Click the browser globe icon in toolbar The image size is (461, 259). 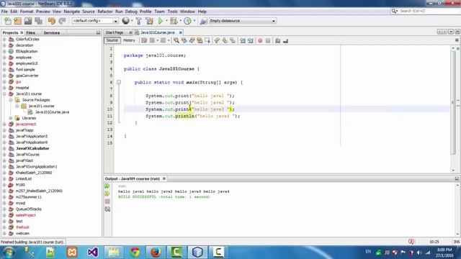pos(126,21)
